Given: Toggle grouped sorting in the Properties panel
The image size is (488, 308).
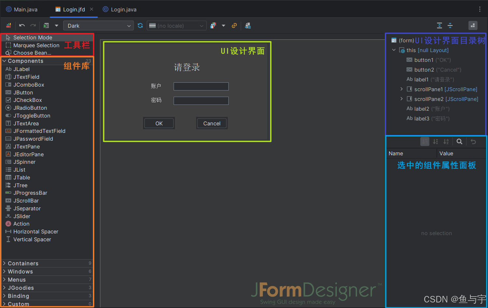Looking at the screenshot, I should [424, 142].
